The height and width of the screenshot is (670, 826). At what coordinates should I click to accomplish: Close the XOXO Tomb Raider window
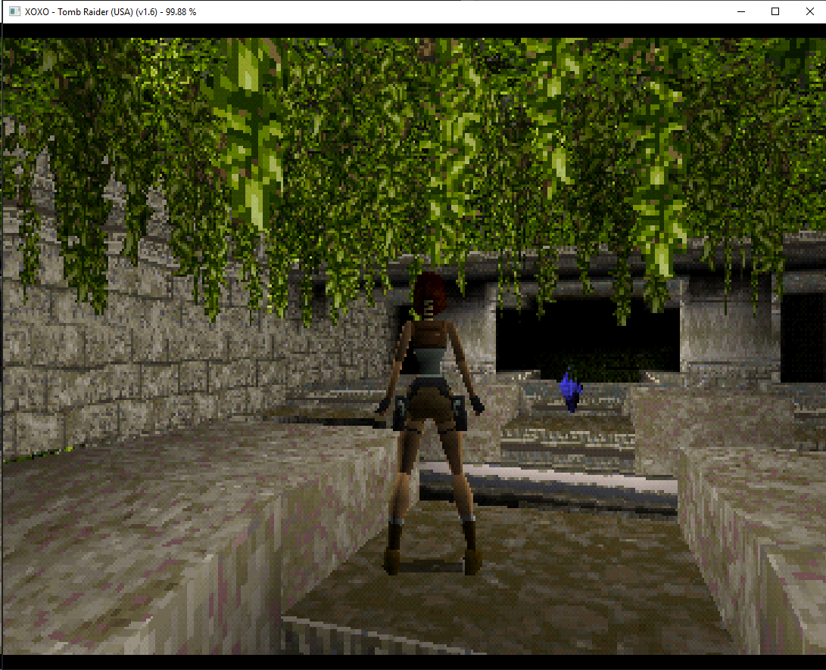[x=809, y=11]
